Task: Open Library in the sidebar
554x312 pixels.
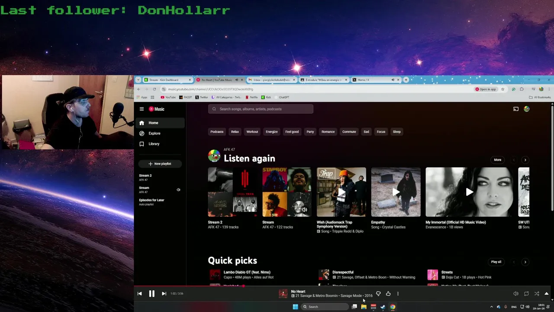Action: 161,144
